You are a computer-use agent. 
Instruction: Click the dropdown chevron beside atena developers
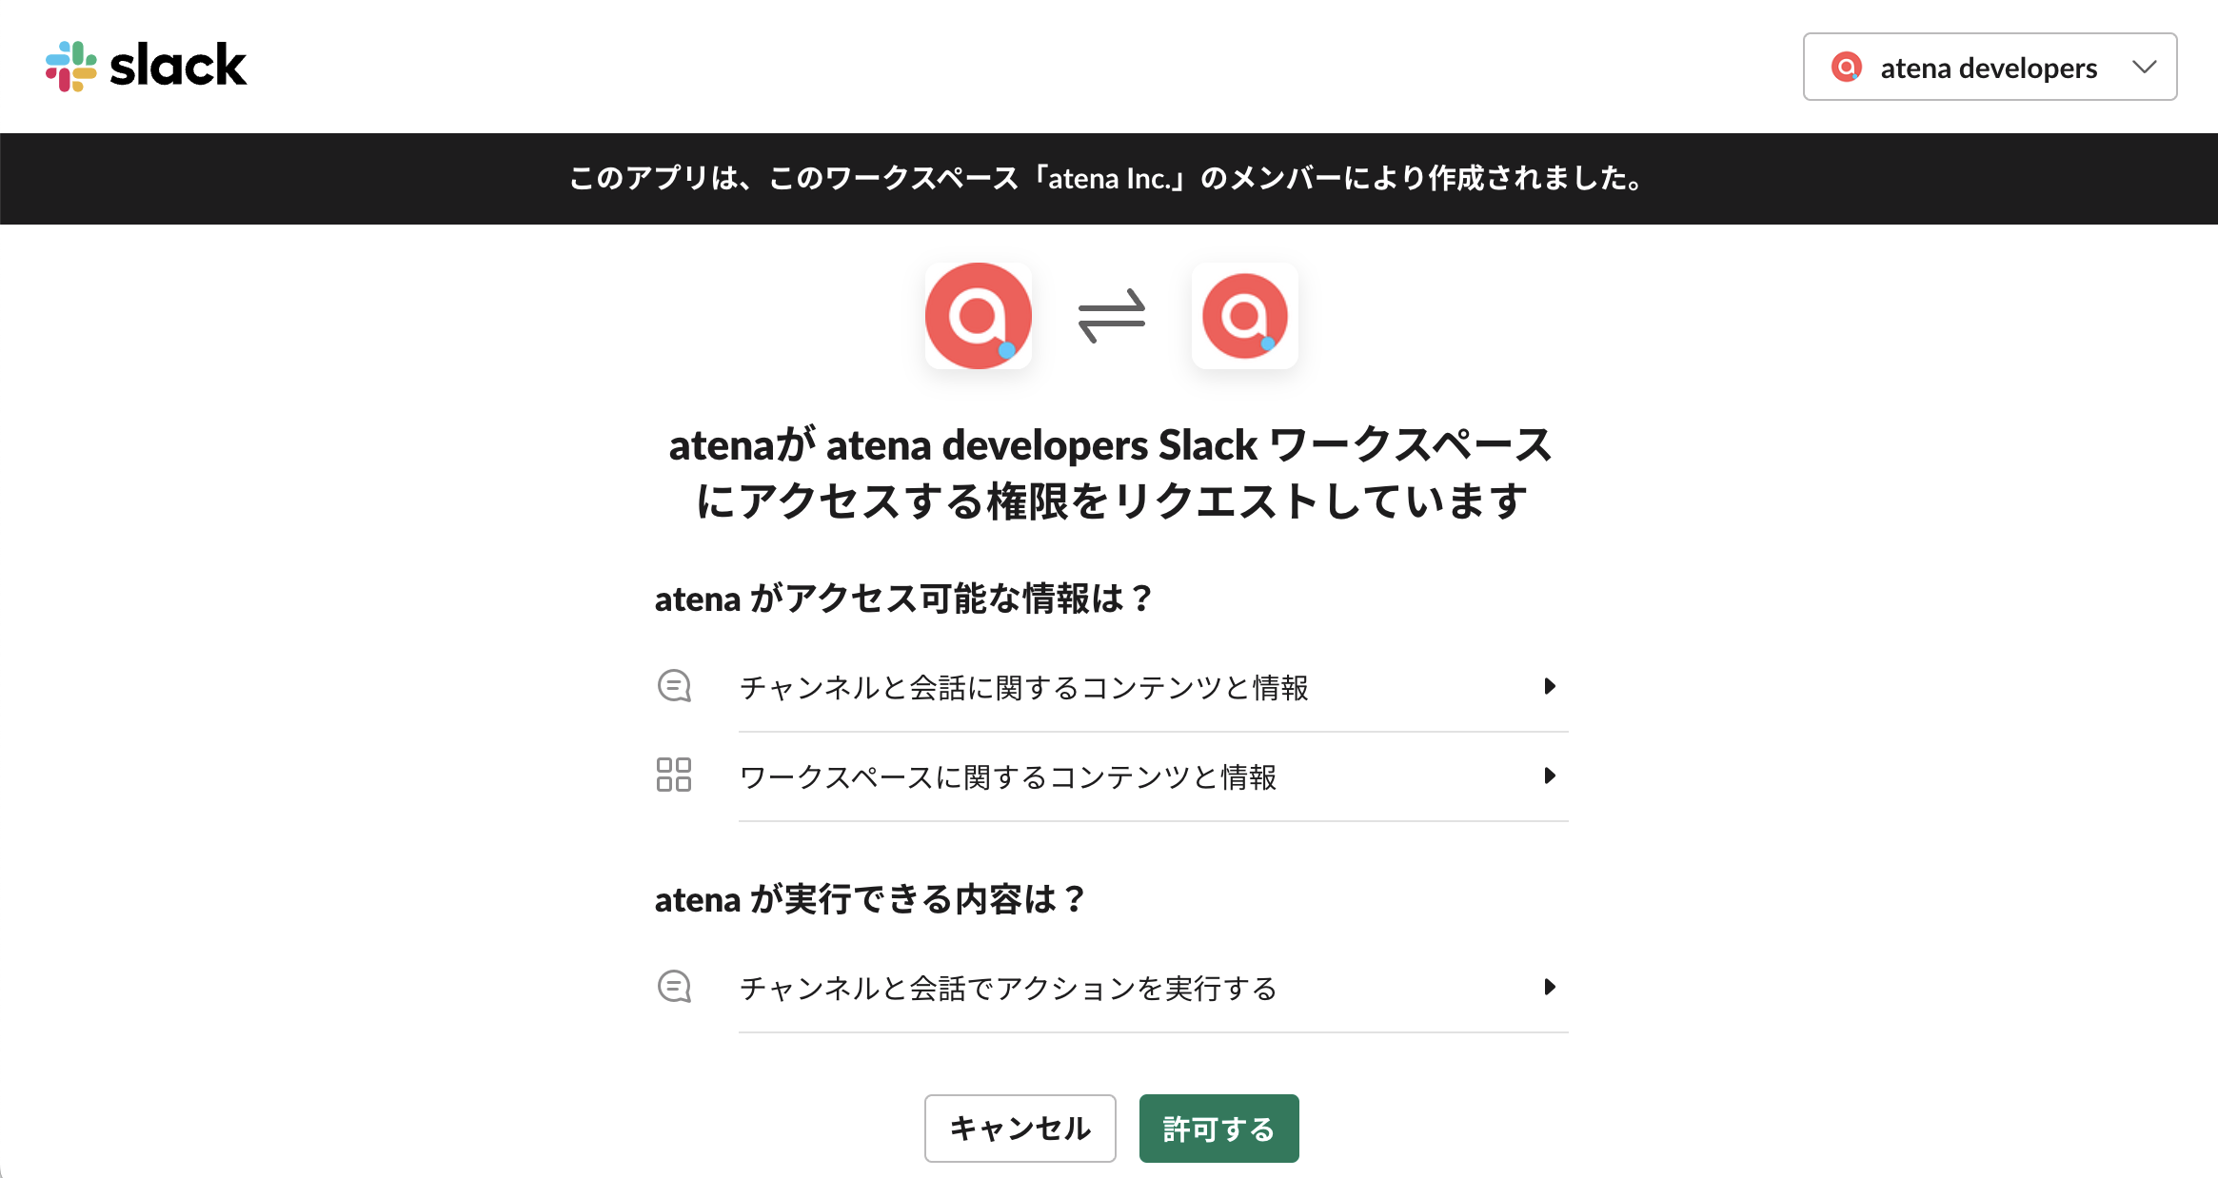click(x=2144, y=67)
